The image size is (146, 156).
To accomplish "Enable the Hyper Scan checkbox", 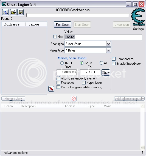I will click(x=84, y=83).
